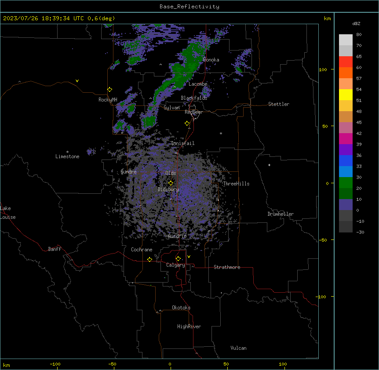Click the Sundre town label
379x370 pixels.
point(128,172)
